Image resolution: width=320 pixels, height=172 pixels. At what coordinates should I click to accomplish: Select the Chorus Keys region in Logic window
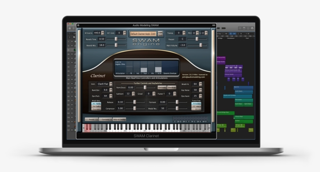(x=244, y=117)
